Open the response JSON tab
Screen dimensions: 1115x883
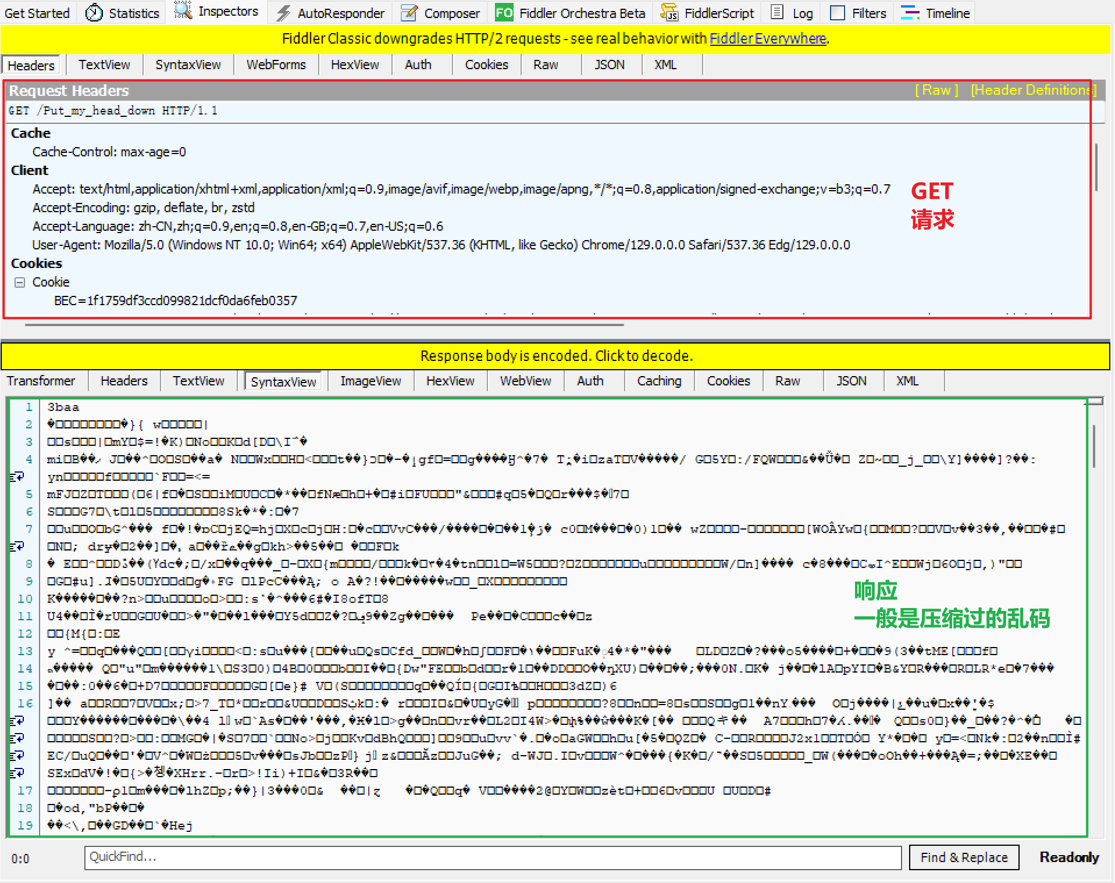(x=852, y=381)
